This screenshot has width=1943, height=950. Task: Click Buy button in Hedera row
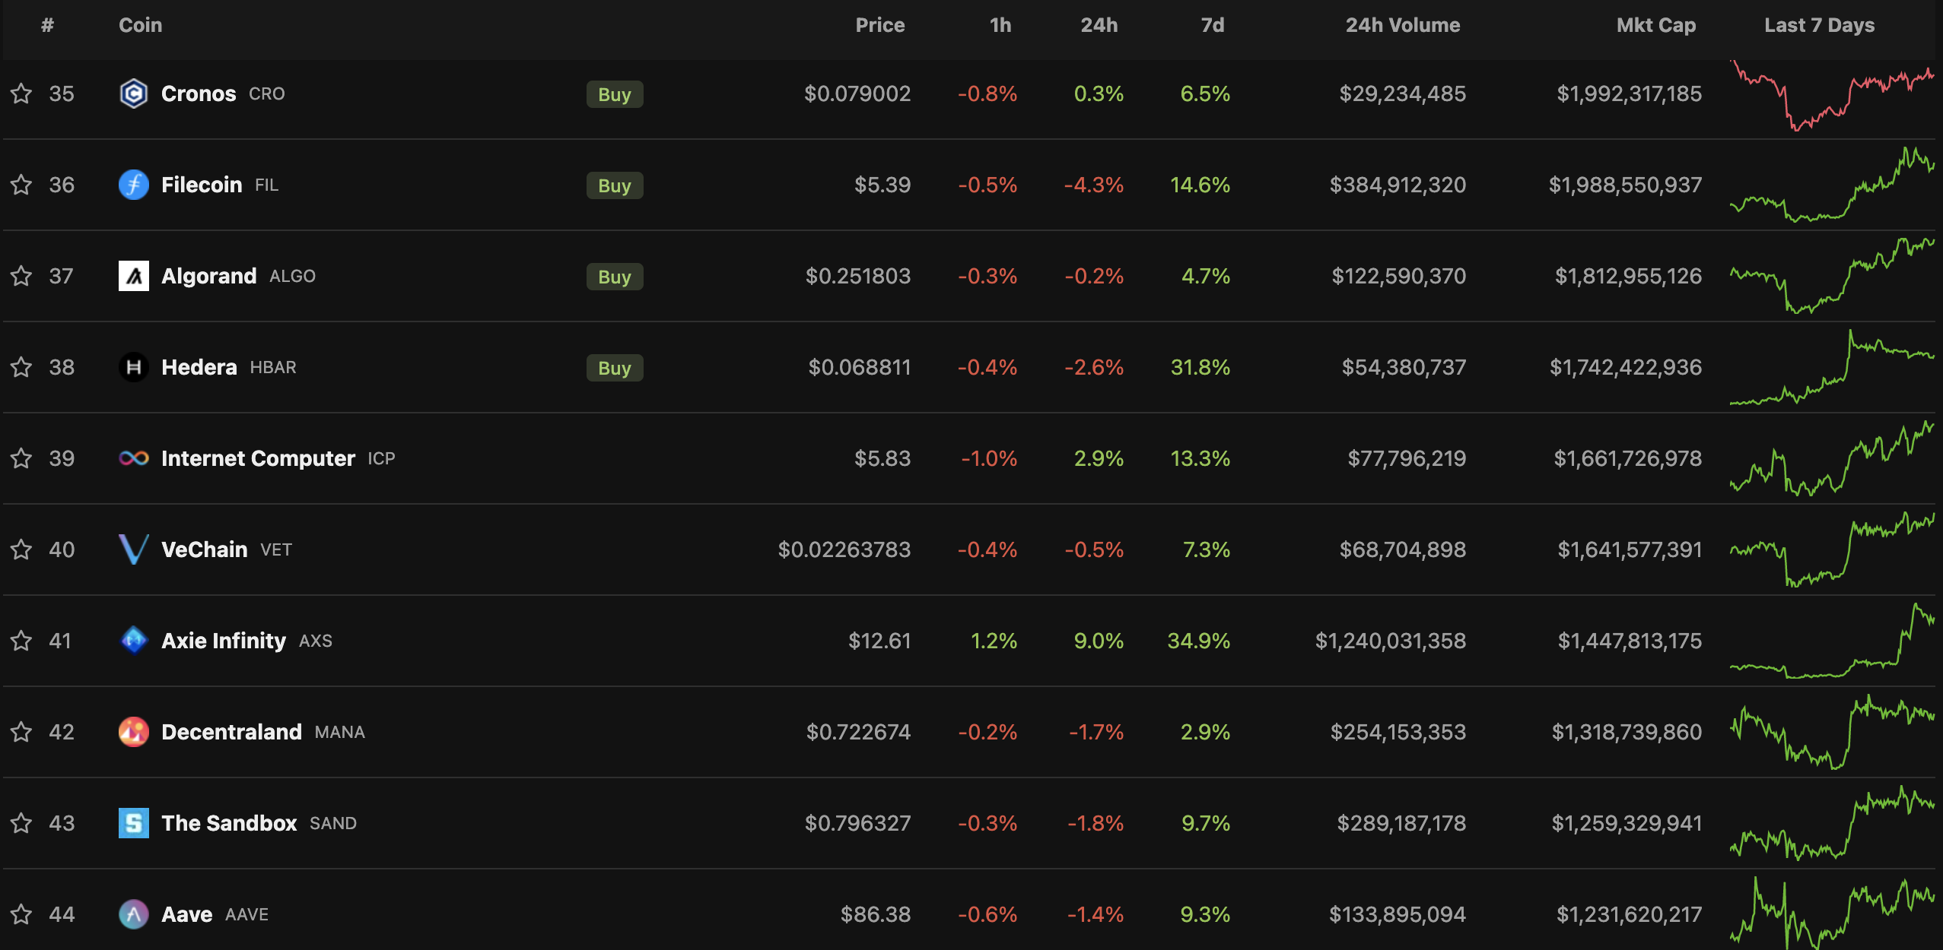tap(614, 368)
